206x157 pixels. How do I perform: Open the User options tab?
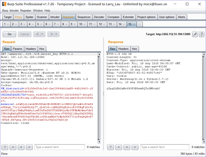(167, 17)
